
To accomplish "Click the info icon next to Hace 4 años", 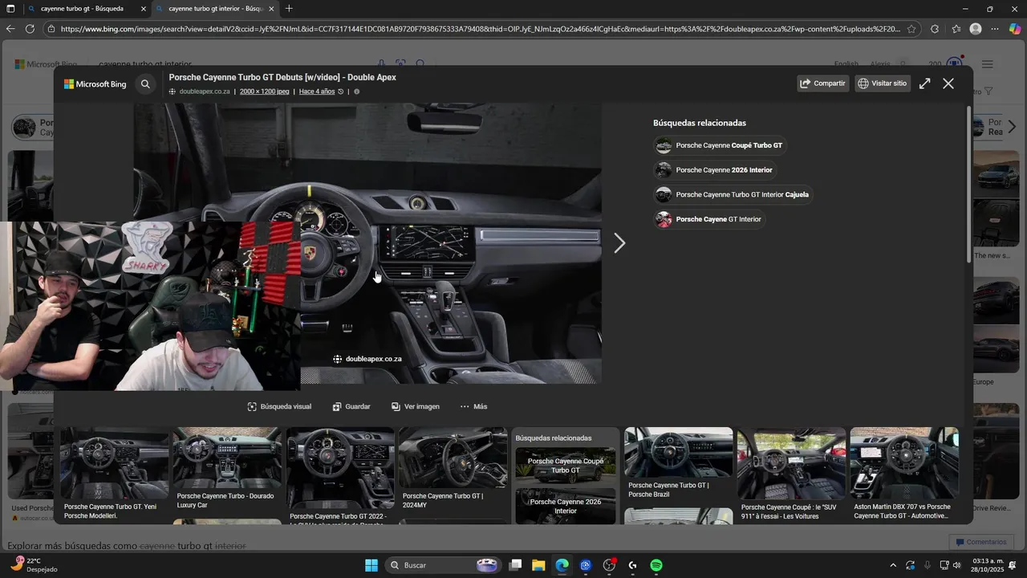I will [x=356, y=92].
